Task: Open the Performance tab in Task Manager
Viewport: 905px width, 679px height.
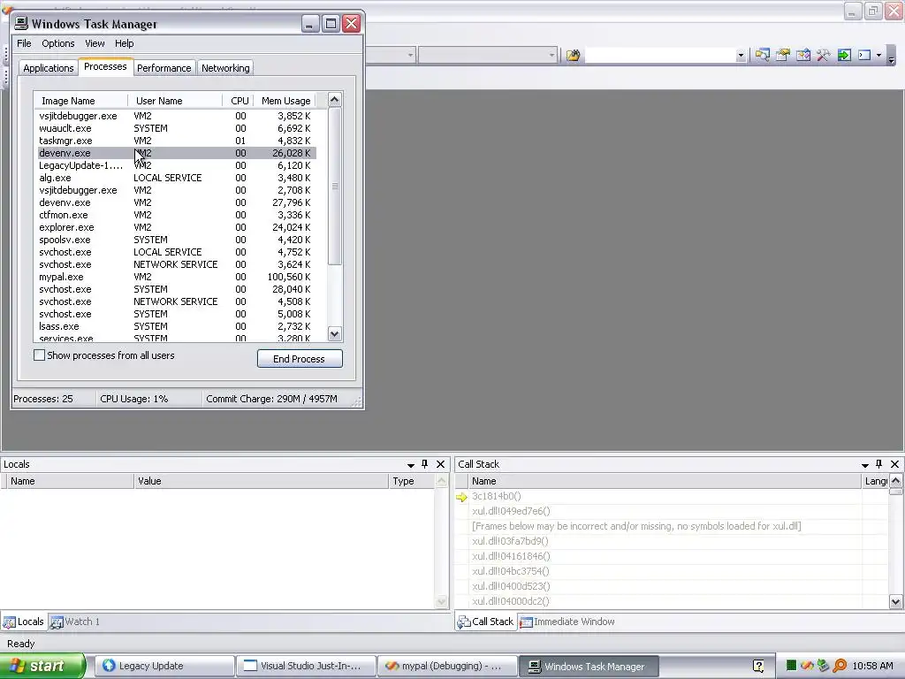Action: pyautogui.click(x=164, y=68)
